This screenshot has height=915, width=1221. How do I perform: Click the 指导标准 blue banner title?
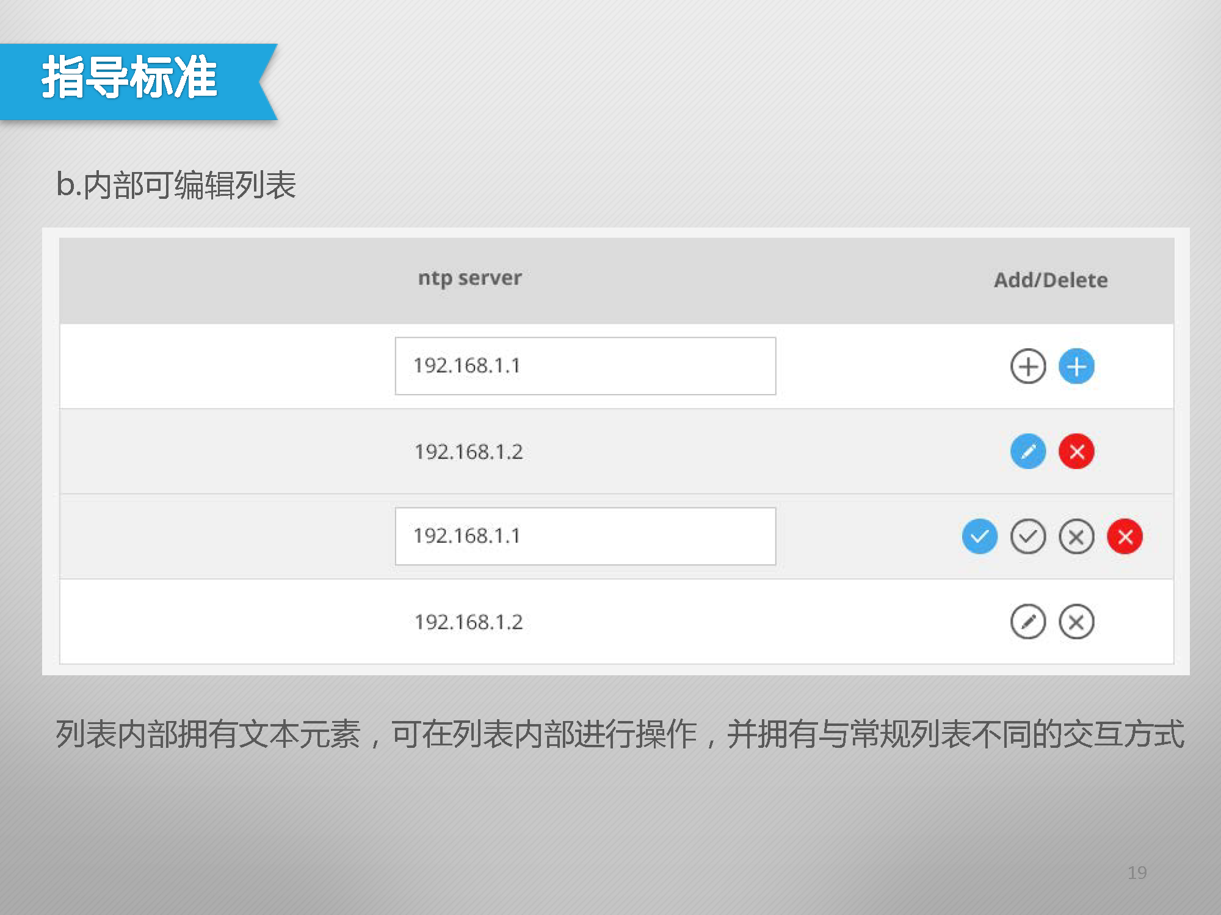129,78
